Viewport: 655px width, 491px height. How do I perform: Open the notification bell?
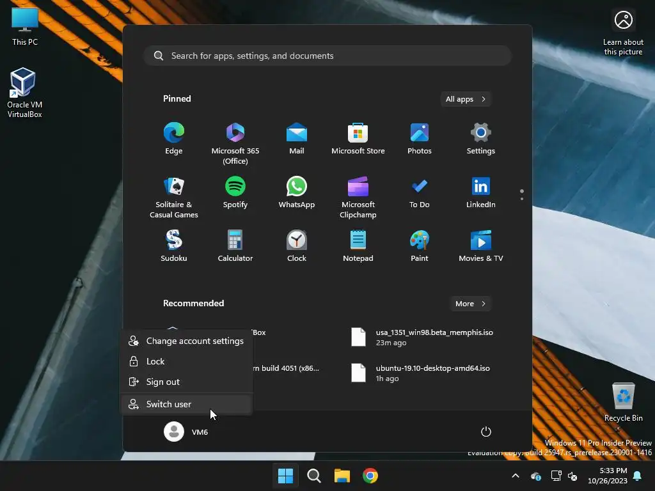click(x=638, y=476)
